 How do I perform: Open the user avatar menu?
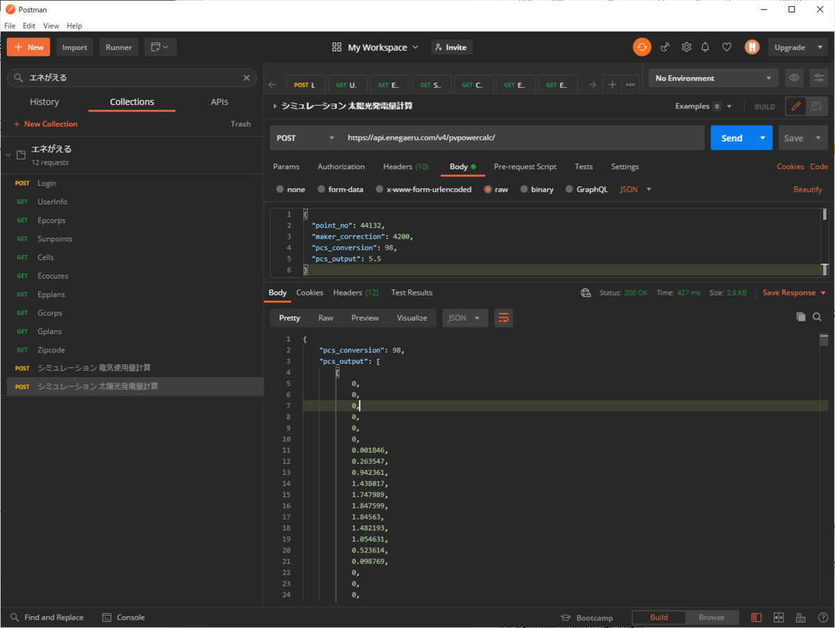751,47
